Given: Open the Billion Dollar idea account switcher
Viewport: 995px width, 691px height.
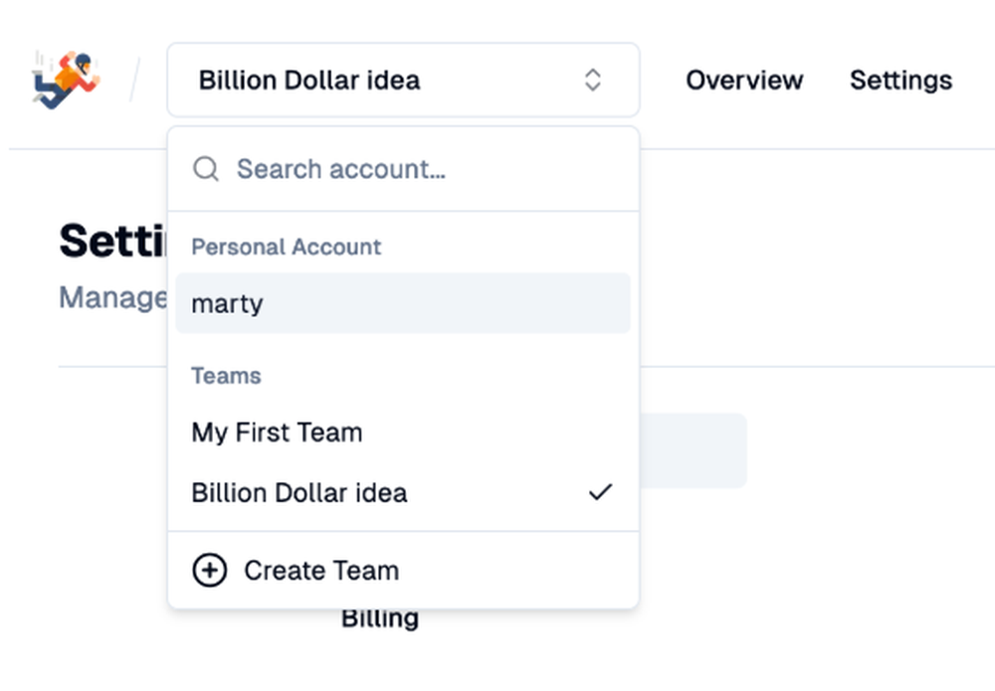Looking at the screenshot, I should pyautogui.click(x=403, y=80).
